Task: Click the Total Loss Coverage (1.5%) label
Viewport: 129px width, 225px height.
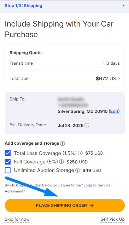Action: coord(45,153)
